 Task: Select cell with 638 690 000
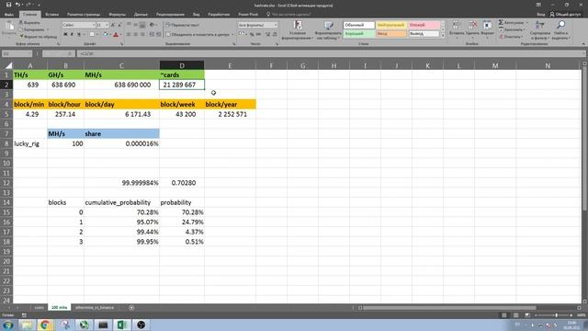pos(121,85)
